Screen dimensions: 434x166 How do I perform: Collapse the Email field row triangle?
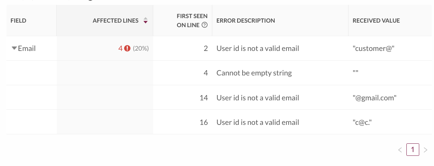coord(14,48)
